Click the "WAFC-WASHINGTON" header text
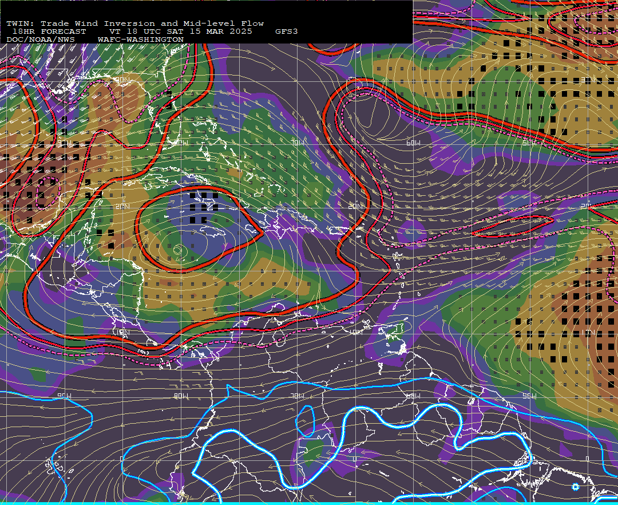The height and width of the screenshot is (505, 618). tap(140, 40)
